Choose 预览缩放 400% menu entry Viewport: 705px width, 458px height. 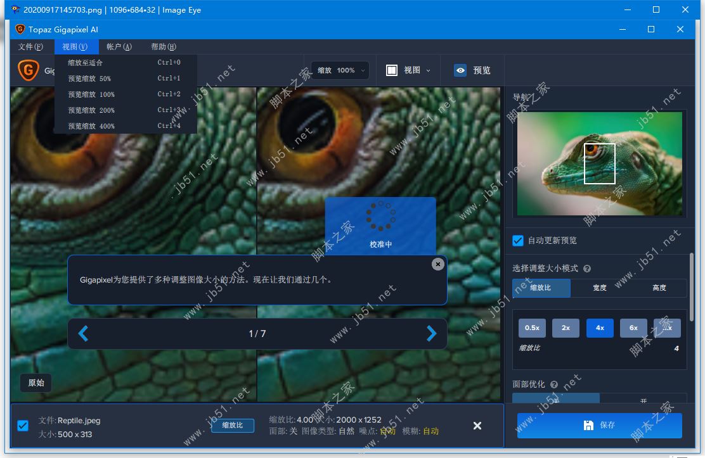126,126
